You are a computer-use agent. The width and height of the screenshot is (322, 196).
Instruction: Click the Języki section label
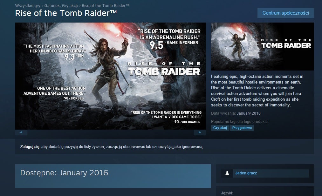227,193
